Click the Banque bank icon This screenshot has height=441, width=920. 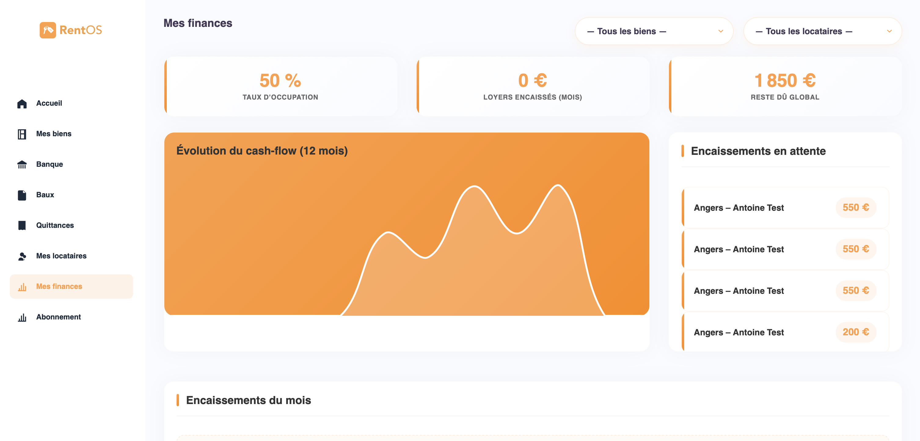(x=22, y=165)
